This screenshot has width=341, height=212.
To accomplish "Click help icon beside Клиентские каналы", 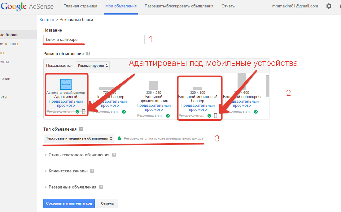I will tap(92, 171).
